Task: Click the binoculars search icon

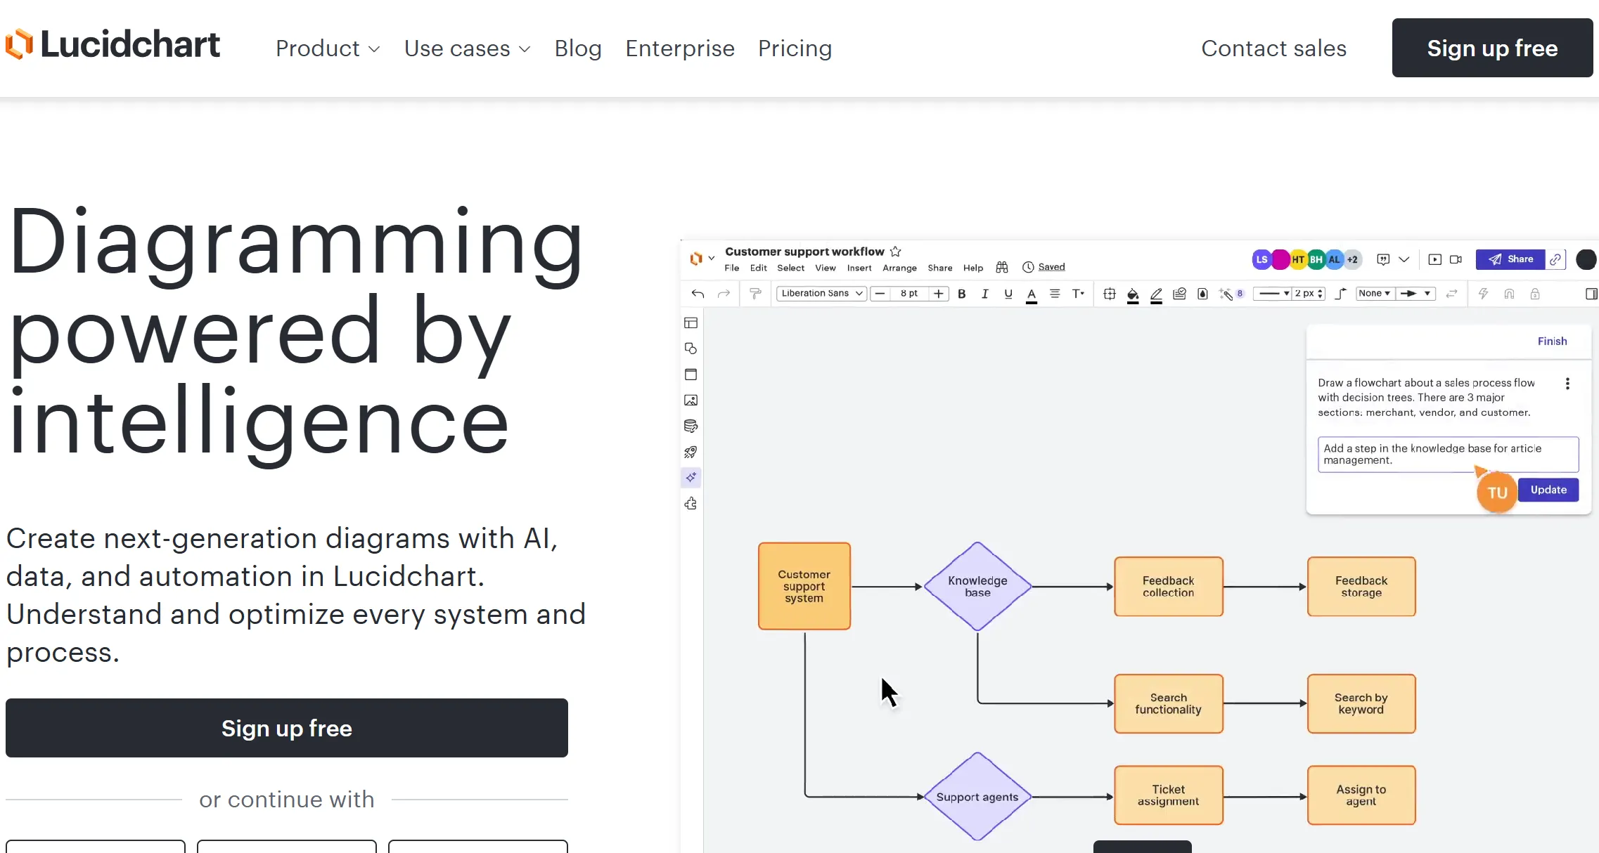Action: 1002,267
